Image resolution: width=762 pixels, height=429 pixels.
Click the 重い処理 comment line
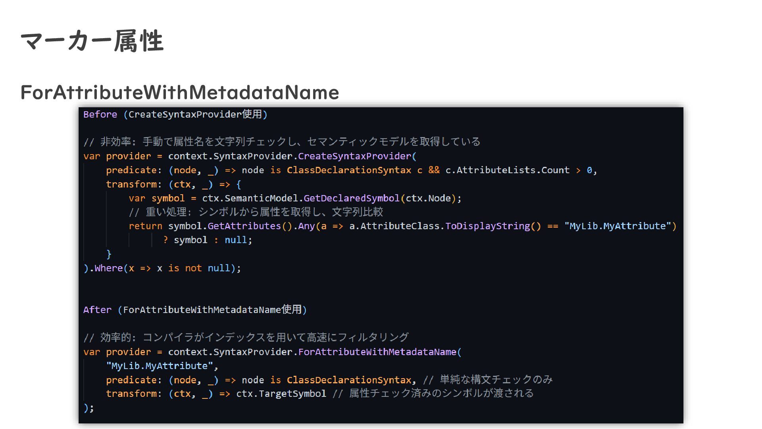256,212
